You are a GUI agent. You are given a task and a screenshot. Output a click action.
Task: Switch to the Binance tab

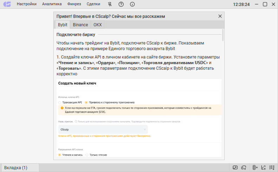[x=80, y=25]
